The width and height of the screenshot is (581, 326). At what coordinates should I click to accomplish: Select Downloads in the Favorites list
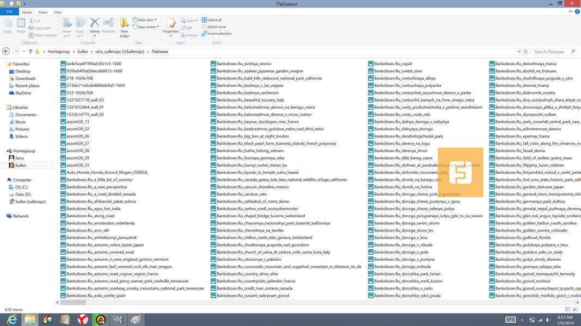pyautogui.click(x=25, y=78)
